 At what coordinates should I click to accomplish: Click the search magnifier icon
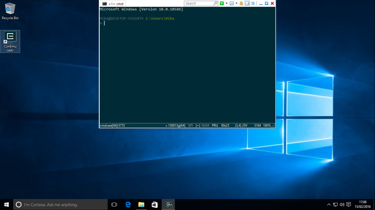coord(216,3)
